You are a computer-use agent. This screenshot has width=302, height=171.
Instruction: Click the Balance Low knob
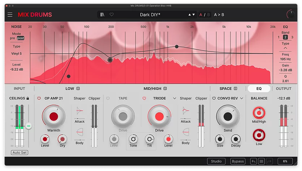coord(259,135)
